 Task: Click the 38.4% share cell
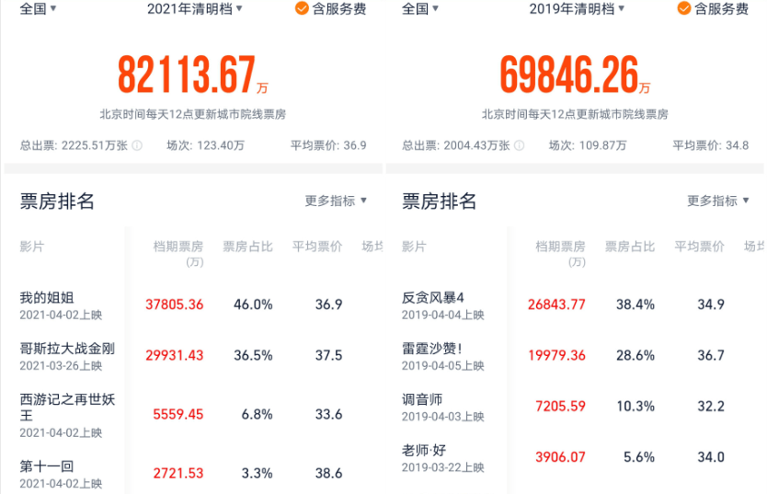635,304
